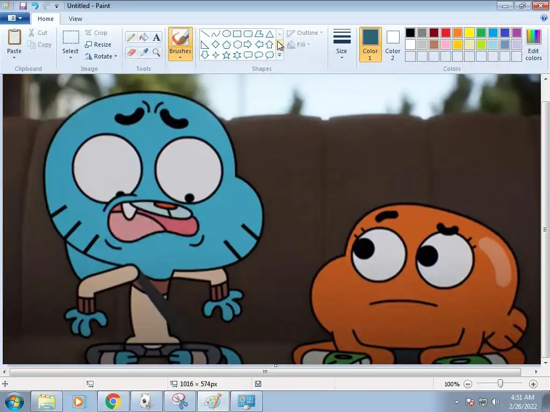This screenshot has height=412, width=550.
Task: Choose the Right triangle shape
Action: pyautogui.click(x=205, y=45)
